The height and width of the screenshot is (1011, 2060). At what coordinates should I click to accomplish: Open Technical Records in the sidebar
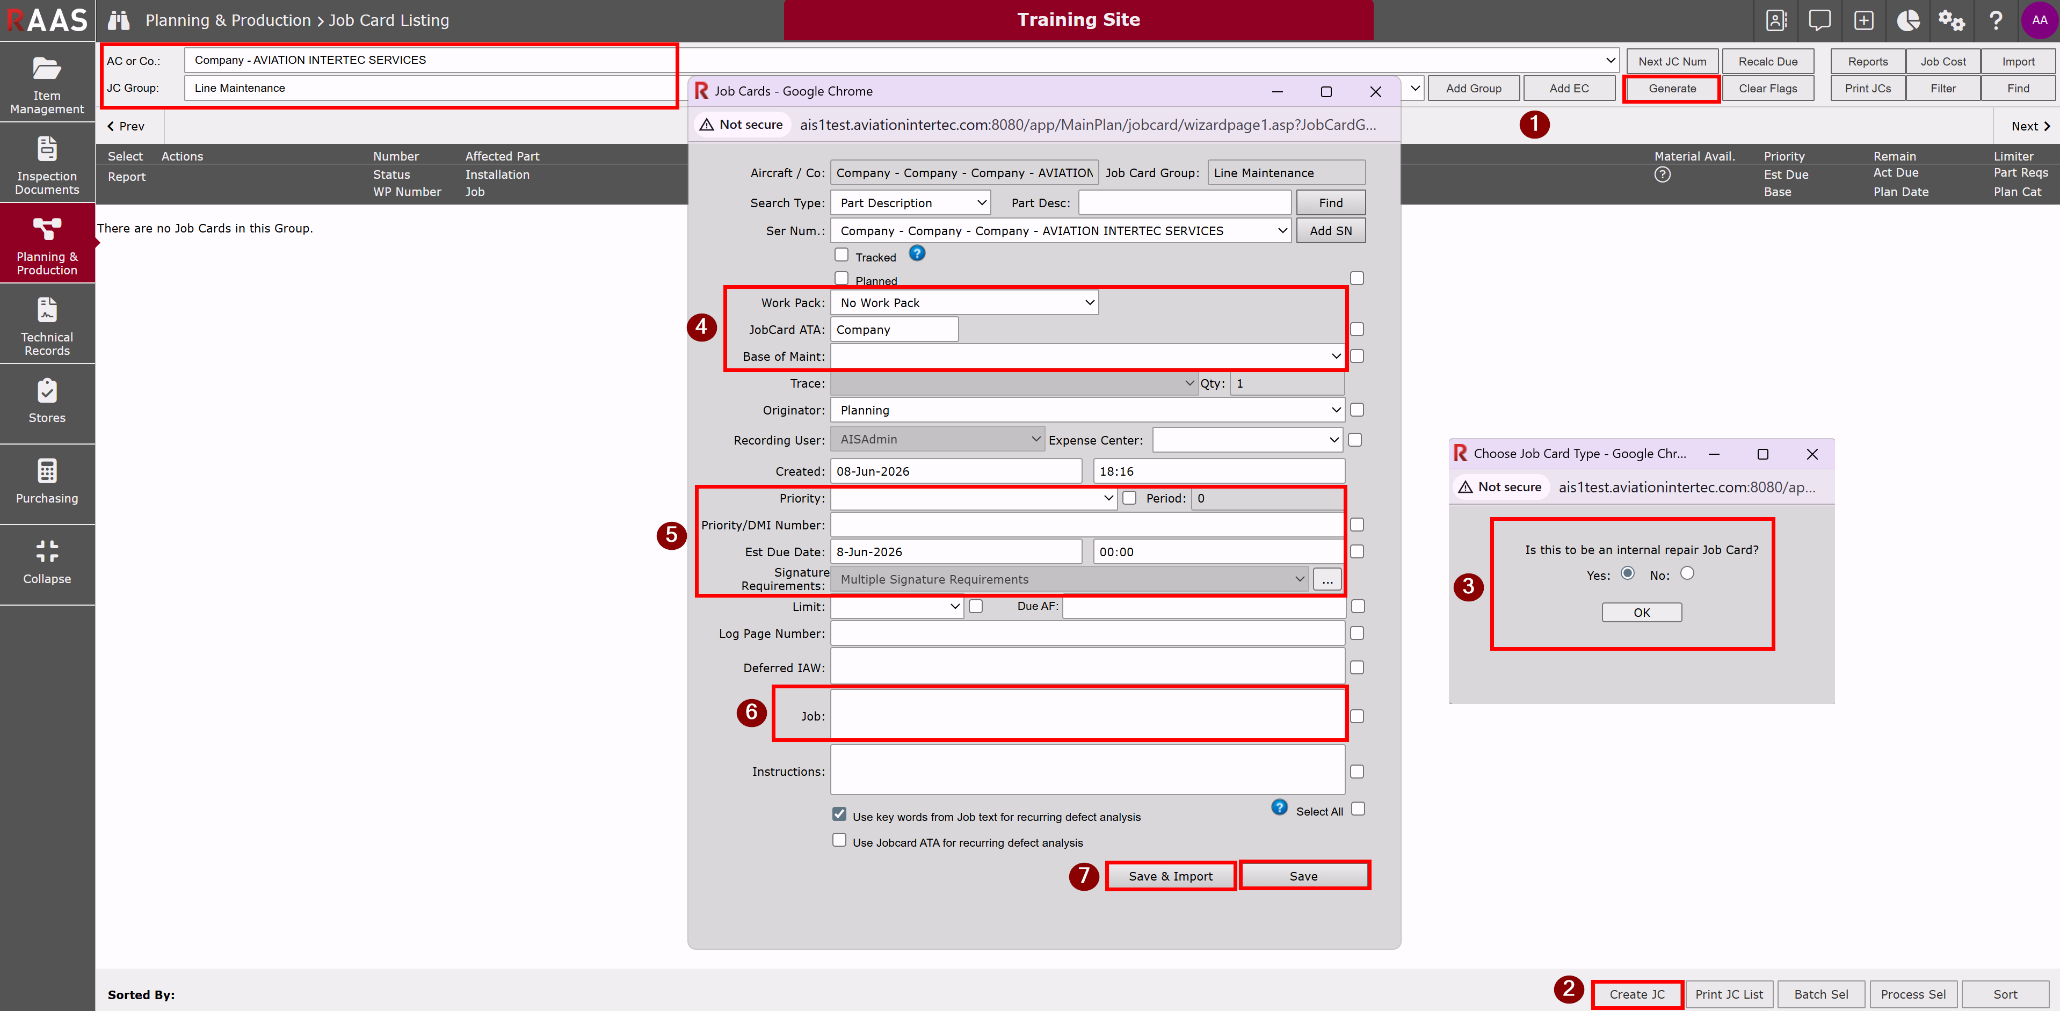(47, 325)
